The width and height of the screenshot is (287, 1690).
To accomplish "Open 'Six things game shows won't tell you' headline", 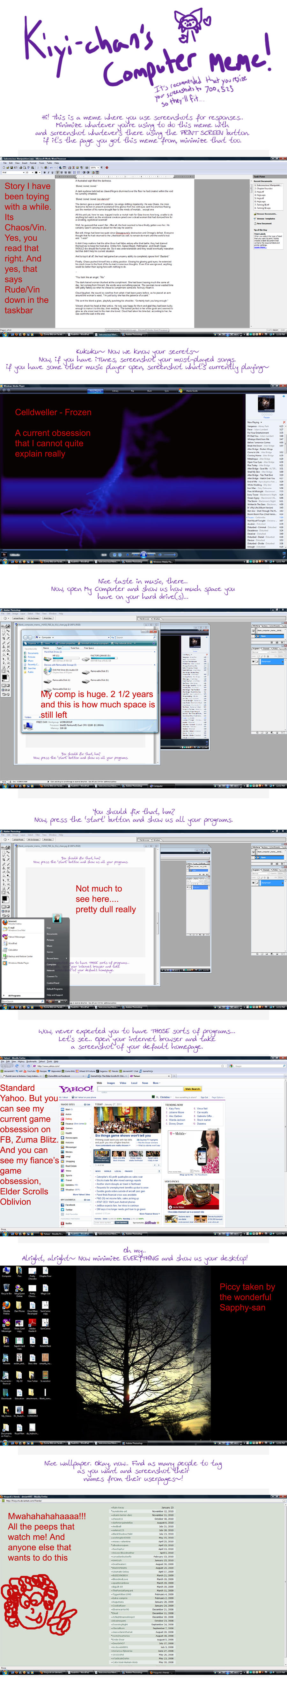I will (x=122, y=1136).
